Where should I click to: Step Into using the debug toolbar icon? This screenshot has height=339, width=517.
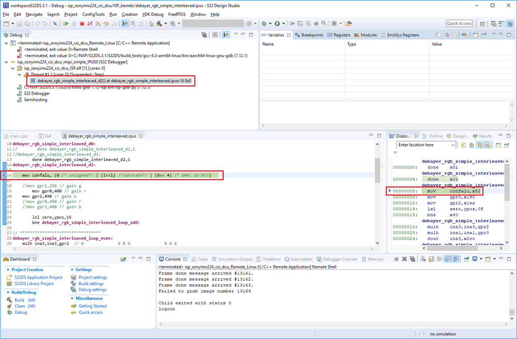click(98, 24)
